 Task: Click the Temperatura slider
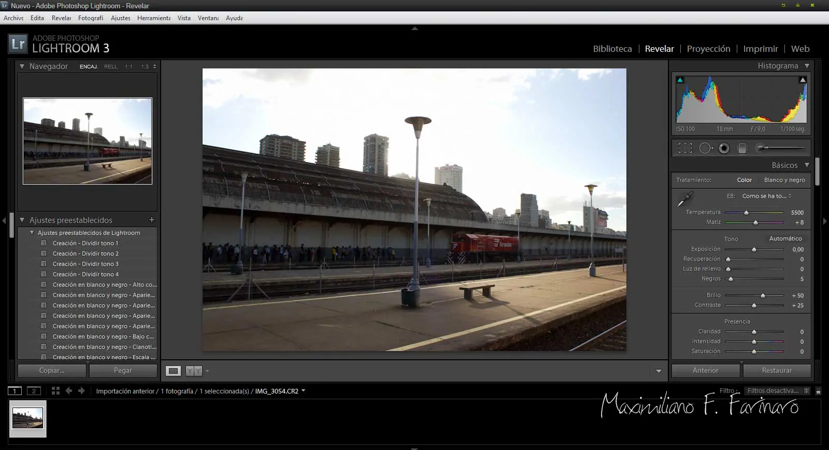click(754, 213)
